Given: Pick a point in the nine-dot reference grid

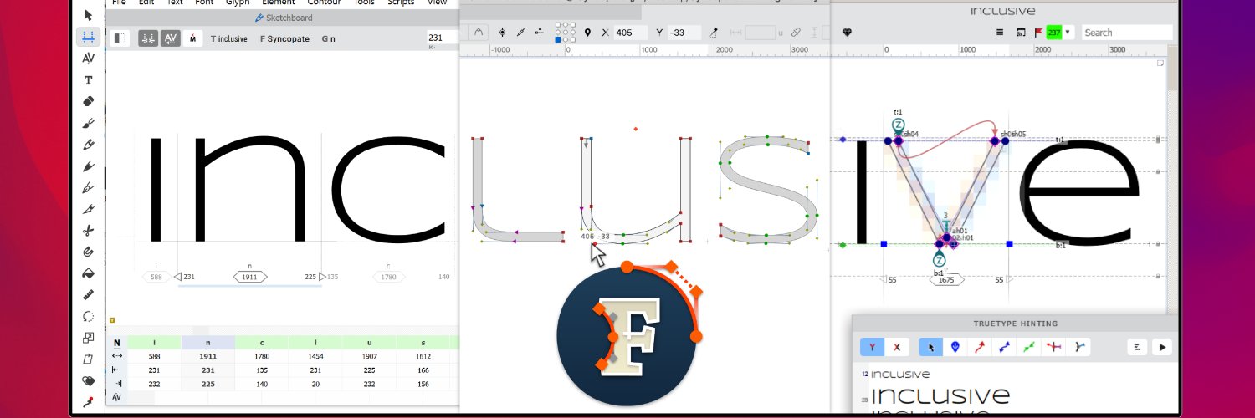Looking at the screenshot, I should pyautogui.click(x=565, y=33).
